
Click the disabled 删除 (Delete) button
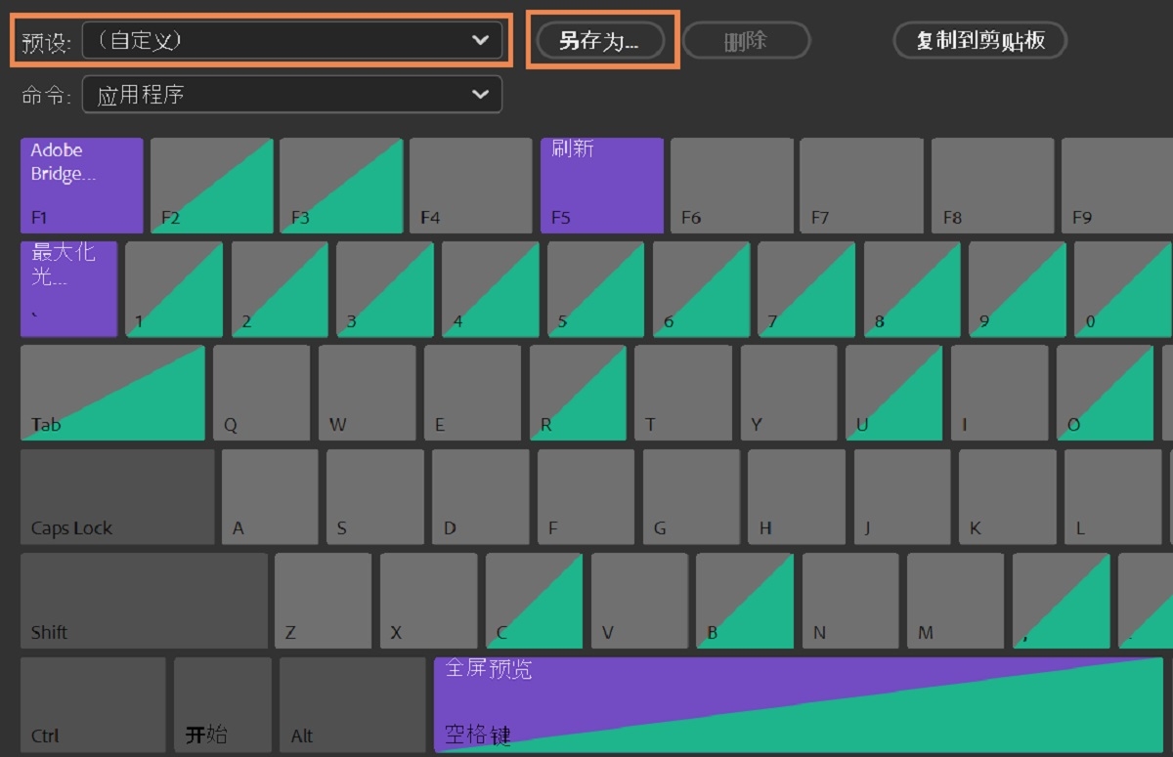(x=747, y=40)
